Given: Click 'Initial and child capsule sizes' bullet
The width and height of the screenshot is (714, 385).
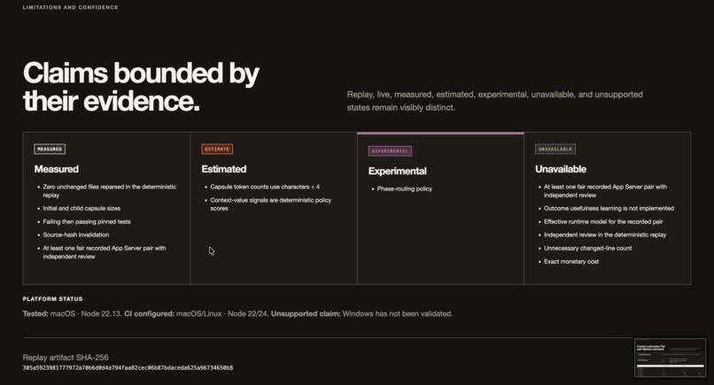Looking at the screenshot, I should (x=81, y=208).
